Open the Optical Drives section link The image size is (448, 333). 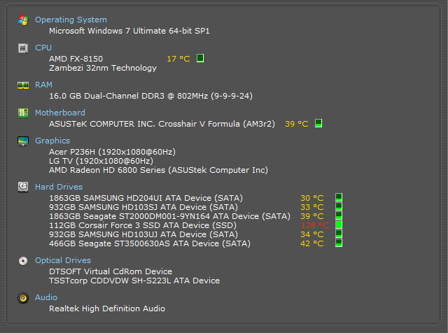pos(63,261)
